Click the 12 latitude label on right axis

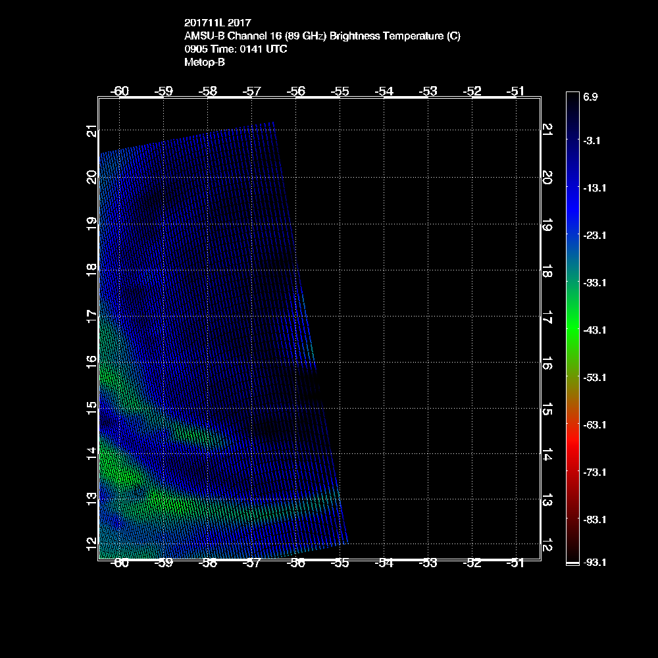coord(547,546)
